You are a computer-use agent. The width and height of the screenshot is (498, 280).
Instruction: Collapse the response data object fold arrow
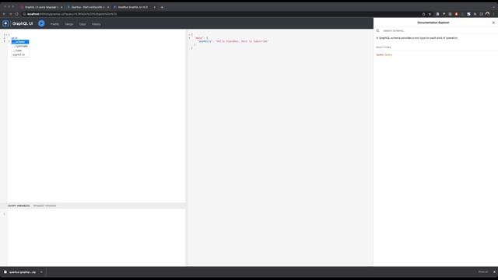point(190,38)
